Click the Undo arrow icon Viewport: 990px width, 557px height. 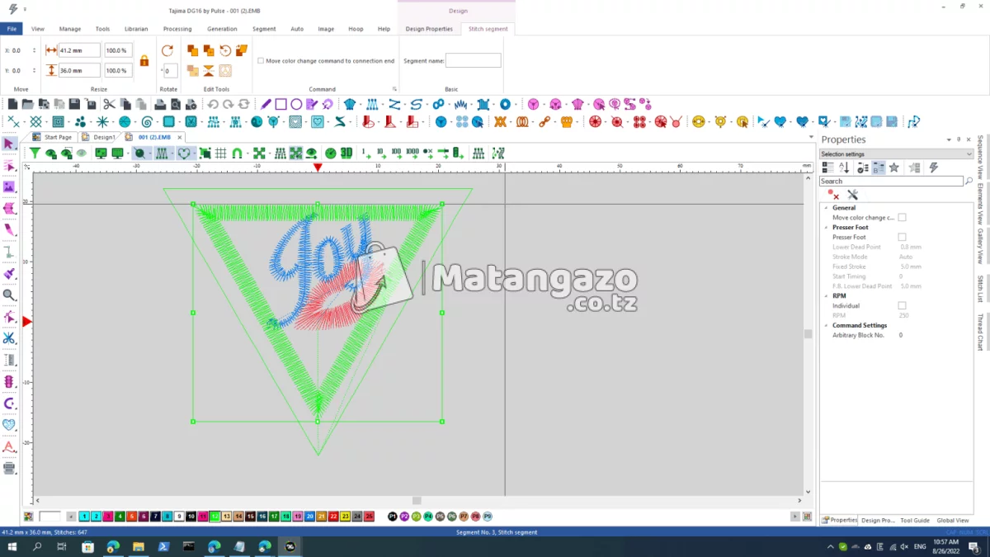213,104
